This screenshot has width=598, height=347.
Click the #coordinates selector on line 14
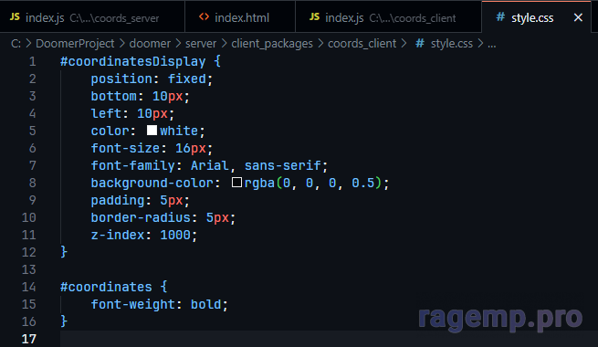106,287
